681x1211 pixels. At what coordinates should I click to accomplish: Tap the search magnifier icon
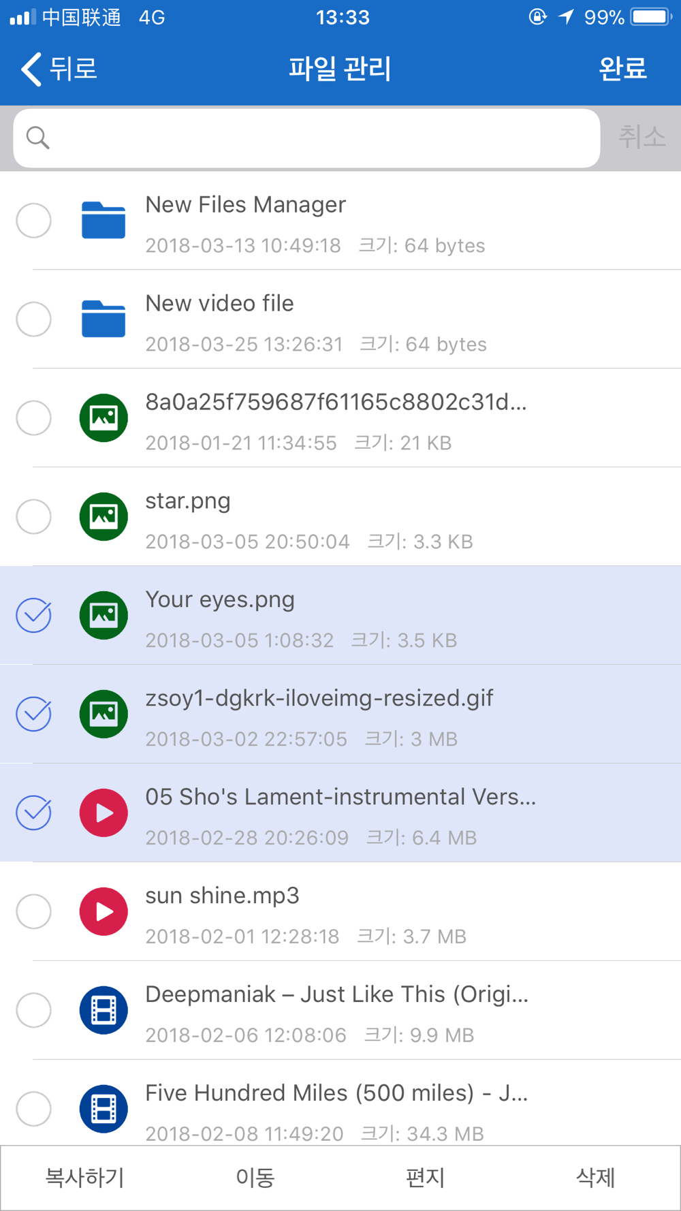tap(38, 138)
